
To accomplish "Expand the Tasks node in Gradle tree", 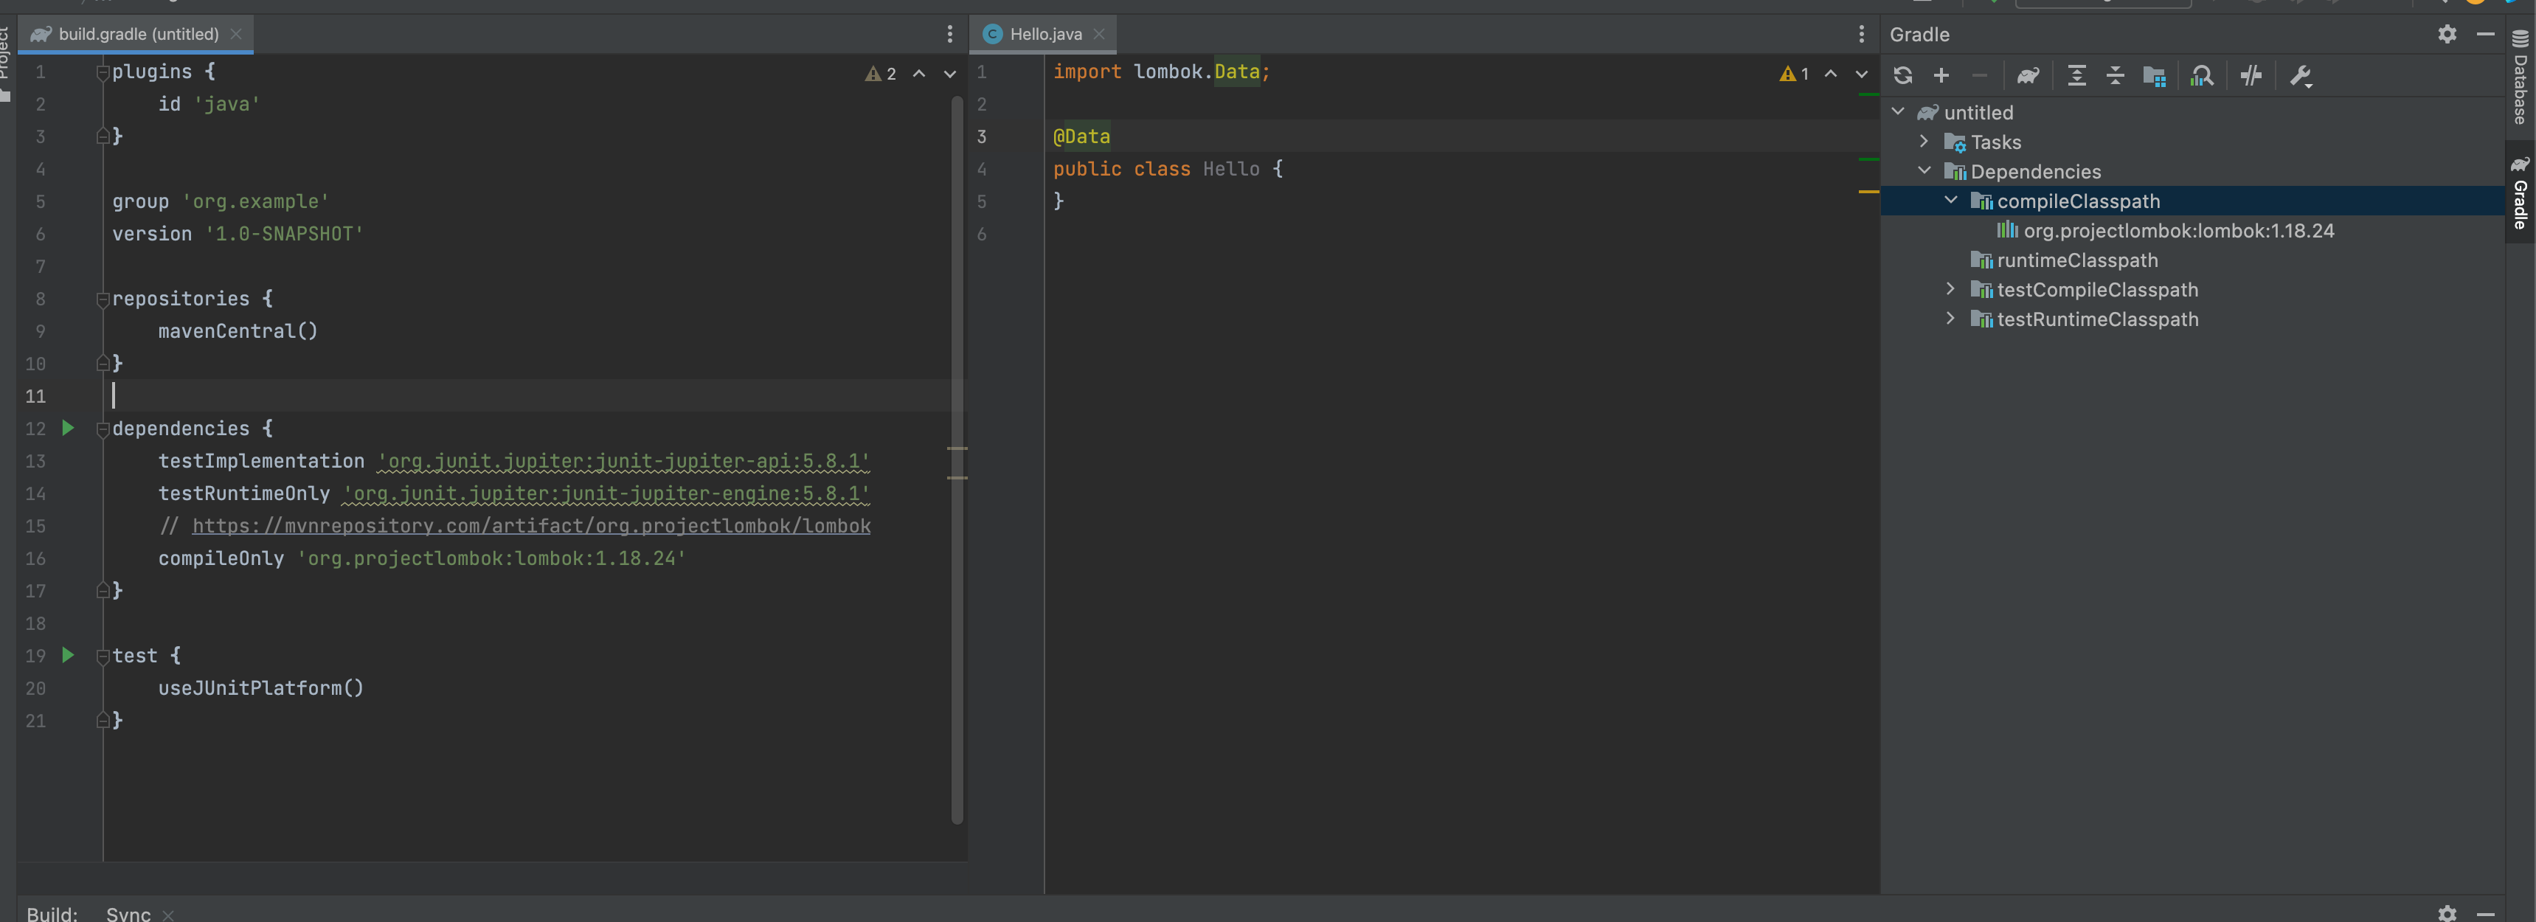I will pos(1924,142).
